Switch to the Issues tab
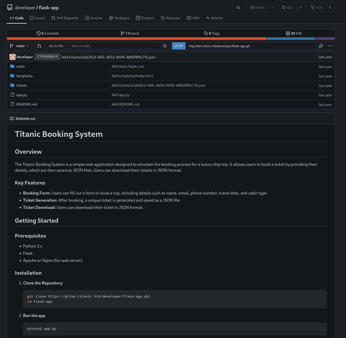 point(37,18)
